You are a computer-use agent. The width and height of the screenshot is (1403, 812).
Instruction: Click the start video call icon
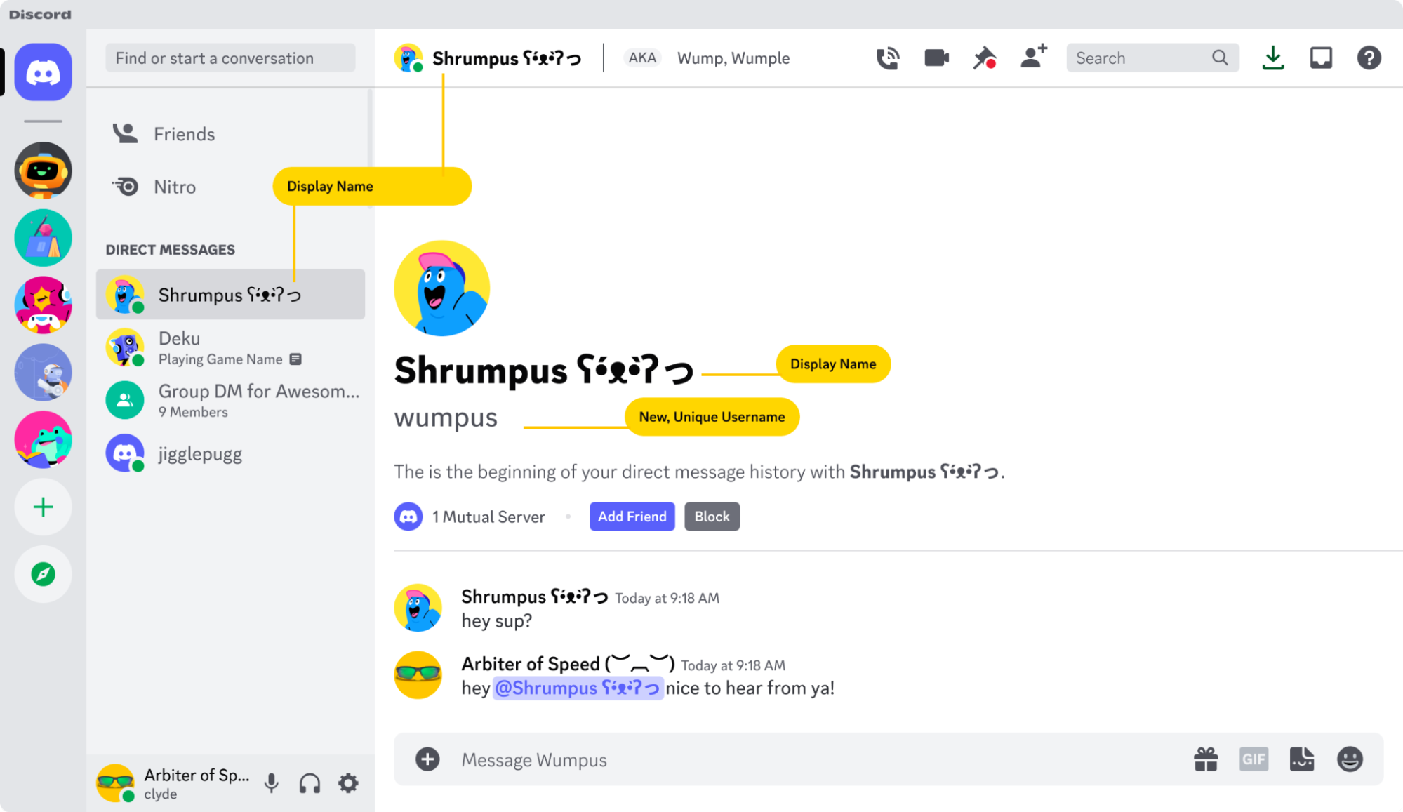coord(934,58)
